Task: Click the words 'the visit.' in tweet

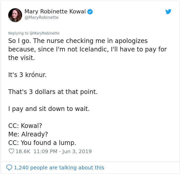Action: click(21, 58)
